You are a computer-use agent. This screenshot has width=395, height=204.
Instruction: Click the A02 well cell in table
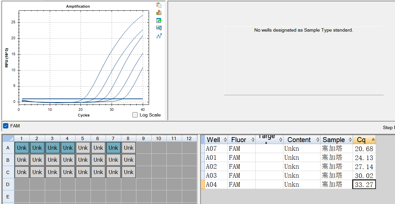click(x=216, y=167)
